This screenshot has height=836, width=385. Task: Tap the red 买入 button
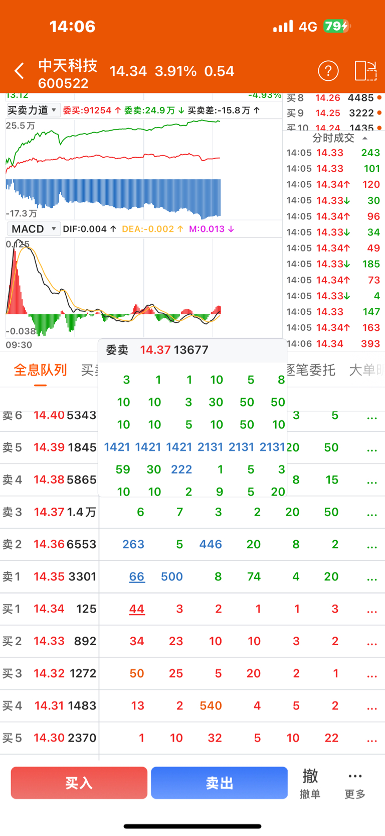point(79,783)
